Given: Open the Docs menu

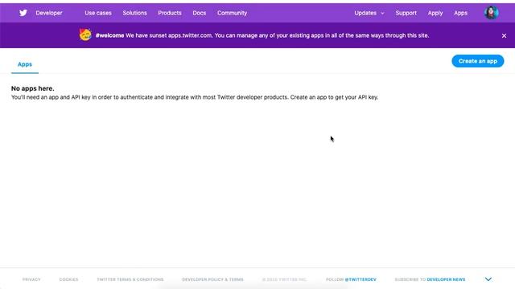Looking at the screenshot, I should pyautogui.click(x=199, y=13).
